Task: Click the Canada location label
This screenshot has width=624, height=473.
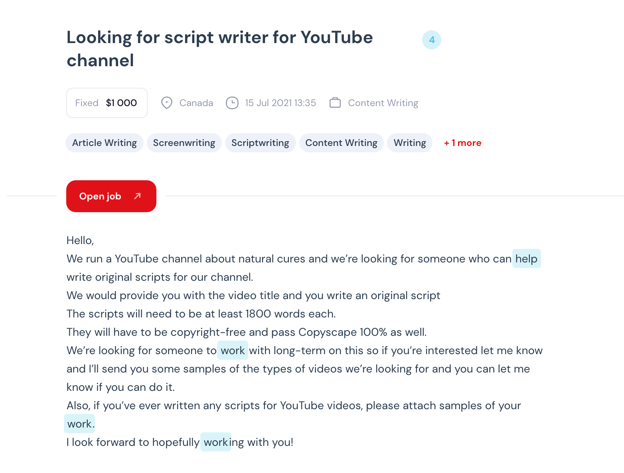Action: click(196, 103)
